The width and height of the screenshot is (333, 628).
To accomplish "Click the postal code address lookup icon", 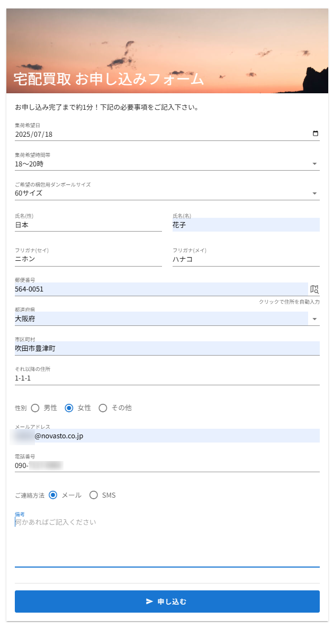I will pyautogui.click(x=314, y=289).
